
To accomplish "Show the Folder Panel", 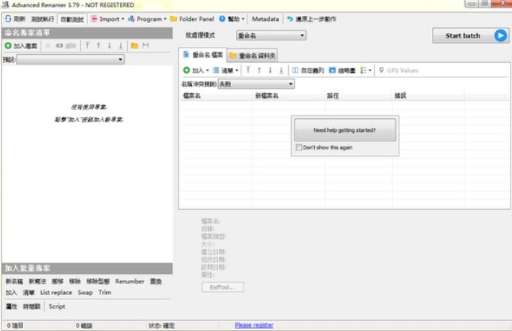I will [192, 19].
